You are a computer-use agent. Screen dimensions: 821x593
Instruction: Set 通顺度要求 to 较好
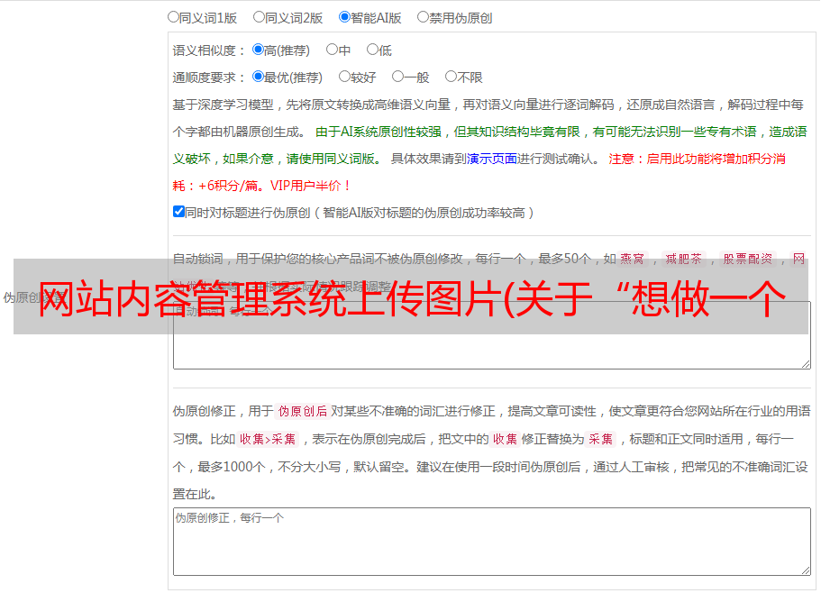click(344, 77)
